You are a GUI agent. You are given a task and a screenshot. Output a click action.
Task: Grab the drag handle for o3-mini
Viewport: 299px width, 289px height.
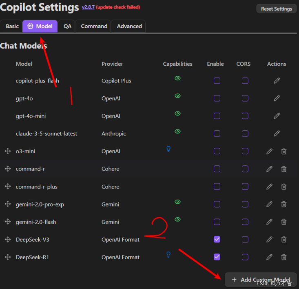(8, 151)
